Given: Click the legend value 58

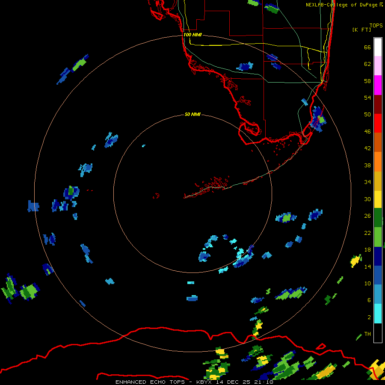Looking at the screenshot, I should pyautogui.click(x=367, y=81).
